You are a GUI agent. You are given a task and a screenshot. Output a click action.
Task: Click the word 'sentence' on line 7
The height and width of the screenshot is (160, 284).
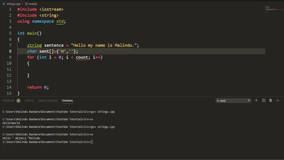(x=54, y=45)
